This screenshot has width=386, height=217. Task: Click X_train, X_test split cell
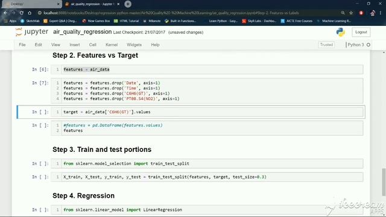click(207, 177)
